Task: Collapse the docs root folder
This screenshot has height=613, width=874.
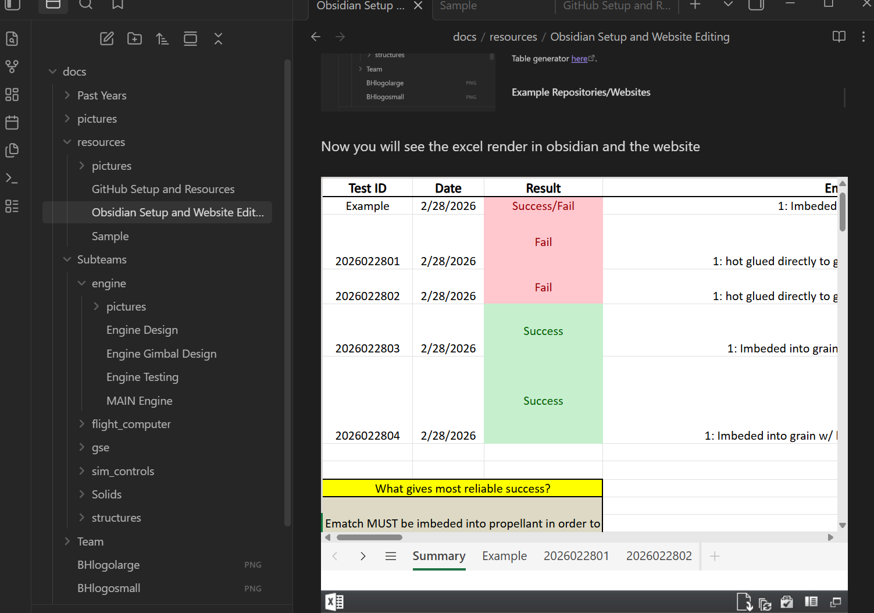Action: point(52,72)
